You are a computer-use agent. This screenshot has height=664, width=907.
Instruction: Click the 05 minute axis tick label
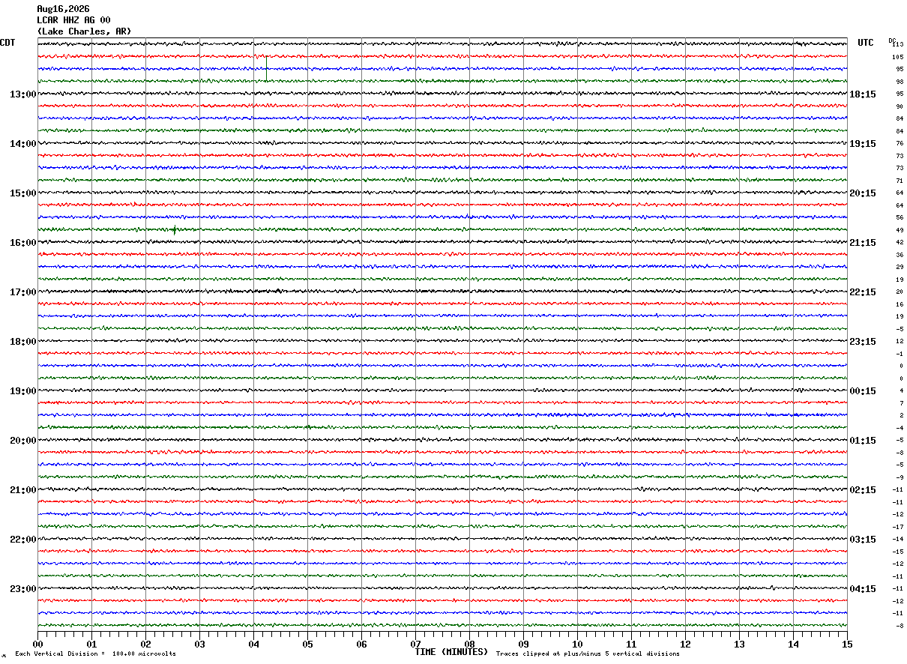point(307,644)
